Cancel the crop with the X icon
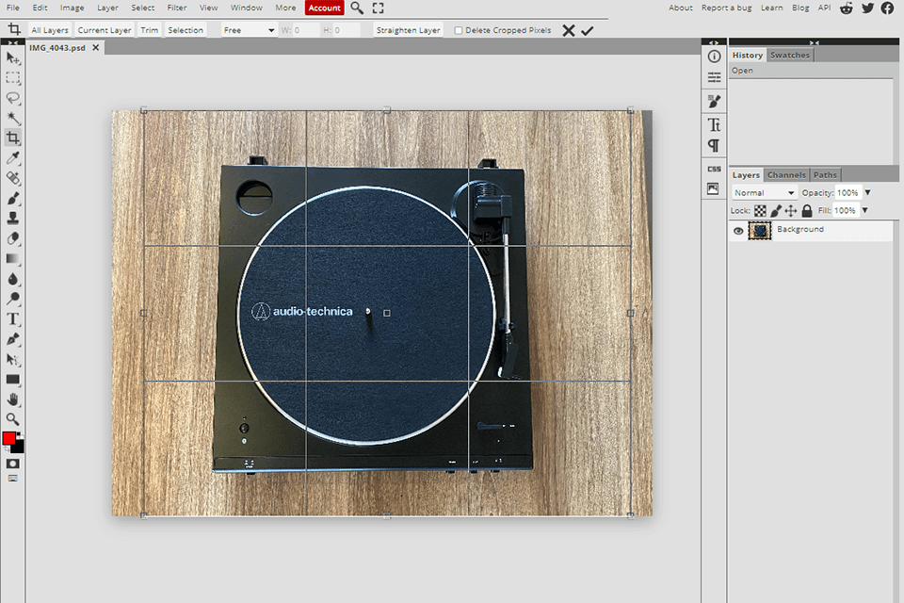This screenshot has height=603, width=904. coord(568,30)
